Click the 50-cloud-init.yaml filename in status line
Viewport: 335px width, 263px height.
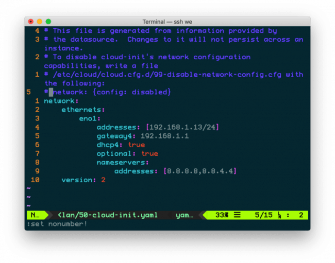[x=108, y=215]
